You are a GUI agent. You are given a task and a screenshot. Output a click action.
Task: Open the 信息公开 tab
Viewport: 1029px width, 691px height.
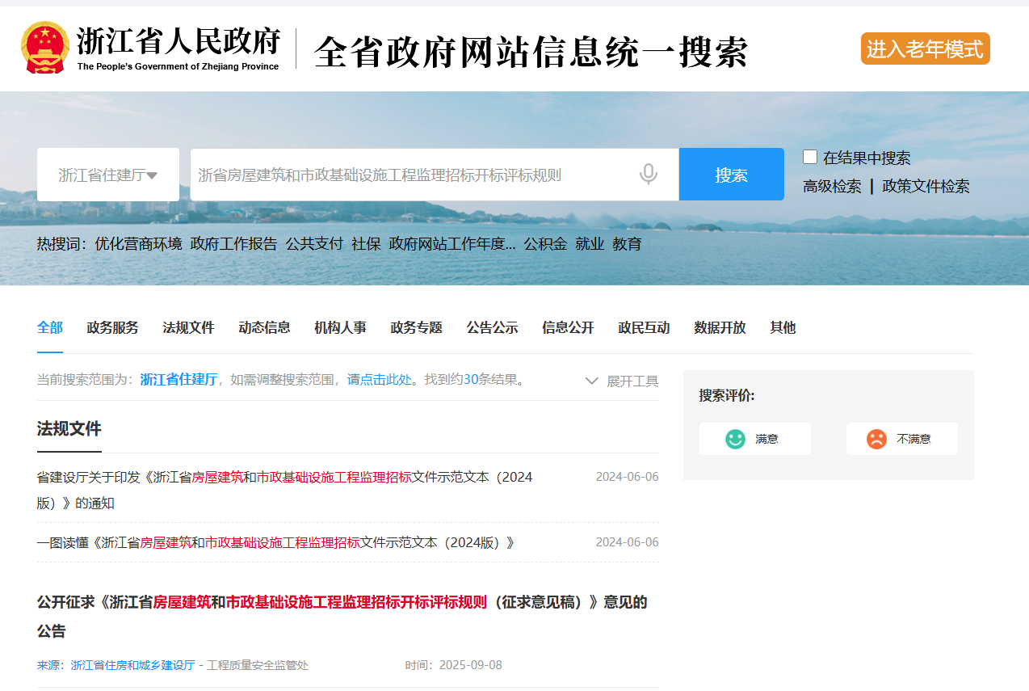click(568, 327)
